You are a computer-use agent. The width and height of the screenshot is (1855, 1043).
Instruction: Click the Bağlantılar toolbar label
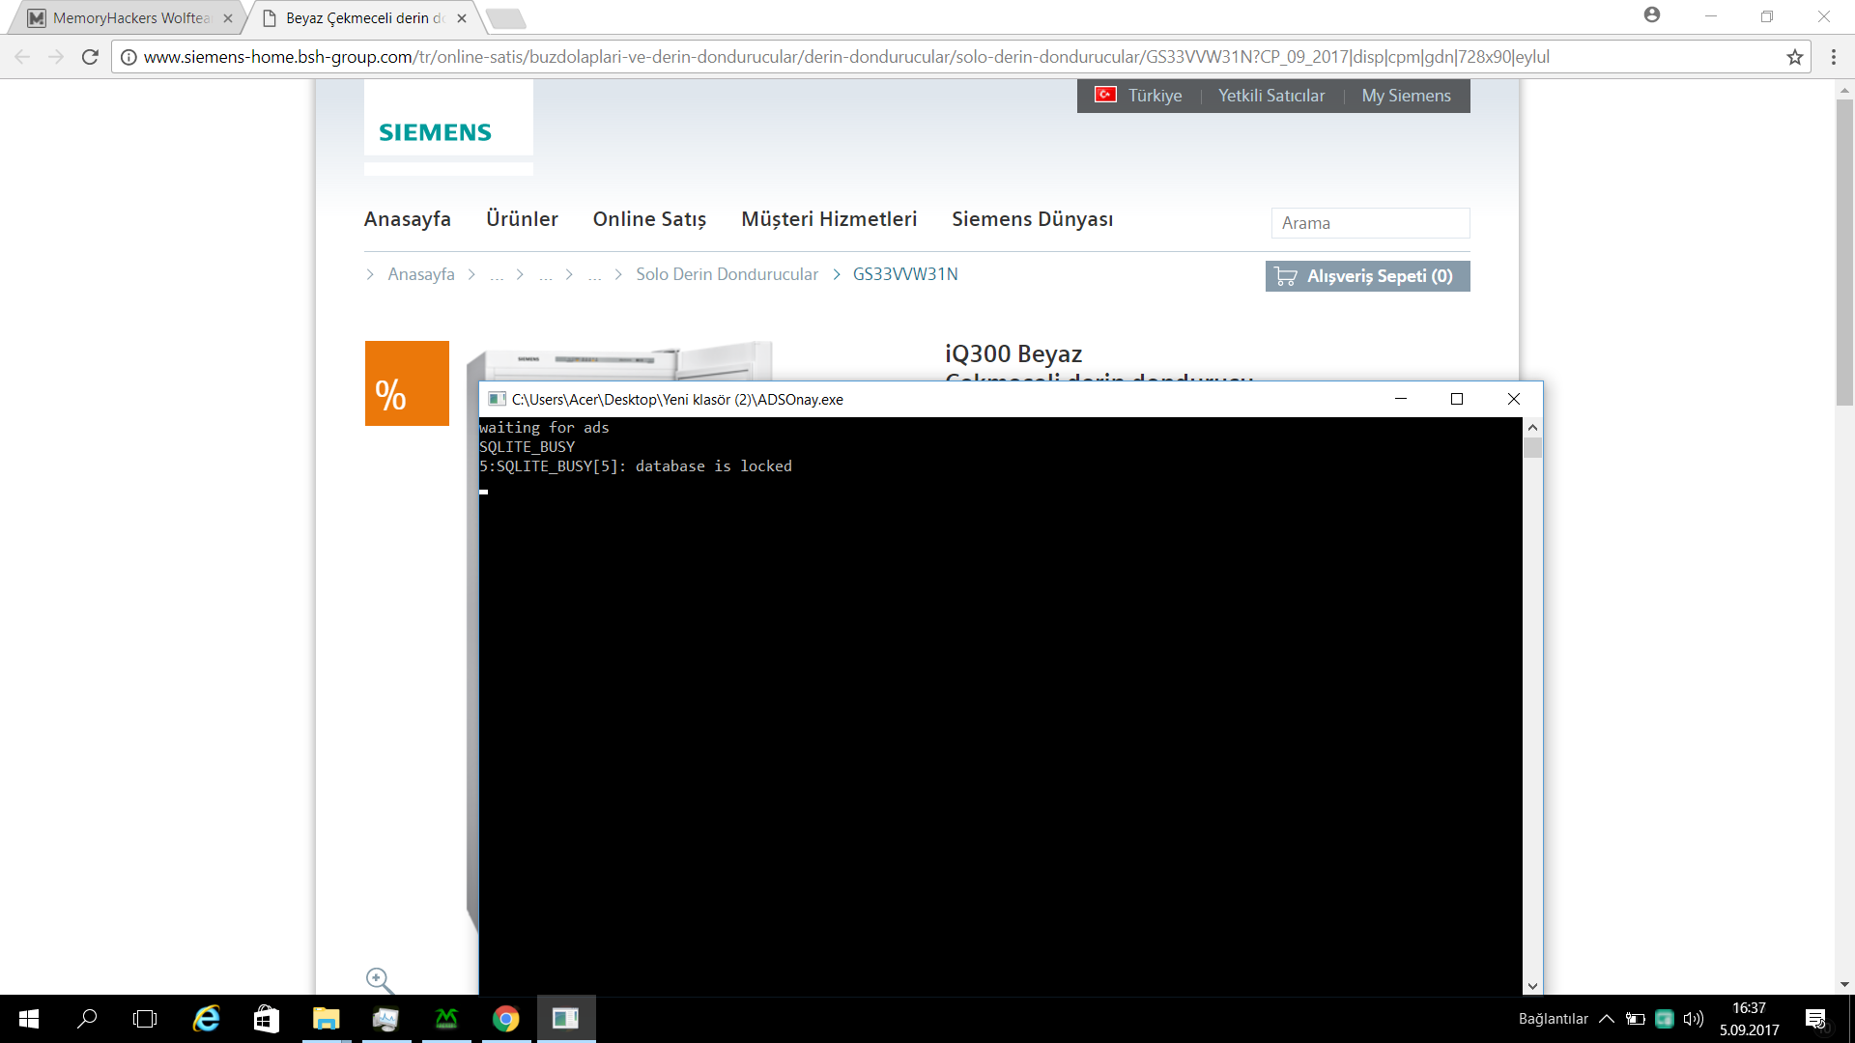(1553, 1019)
